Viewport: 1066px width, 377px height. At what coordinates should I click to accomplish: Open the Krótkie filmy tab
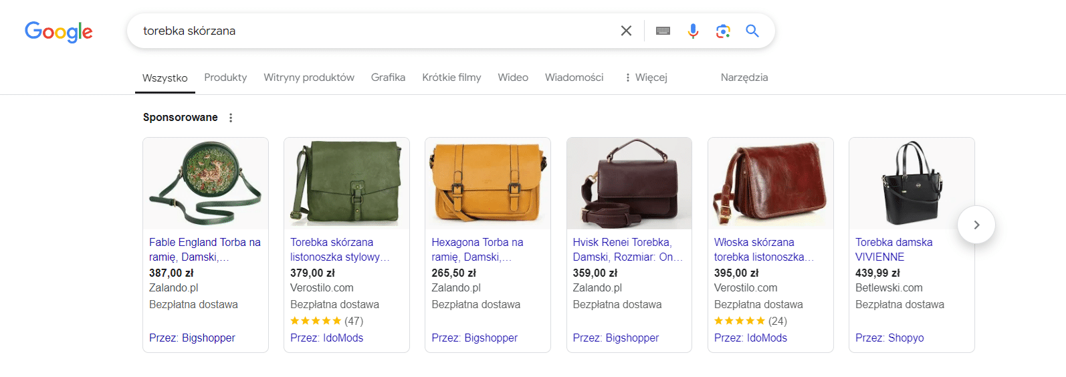[451, 78]
